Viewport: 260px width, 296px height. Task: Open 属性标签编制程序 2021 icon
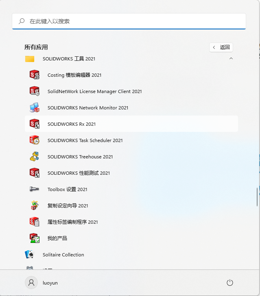[x=35, y=222]
